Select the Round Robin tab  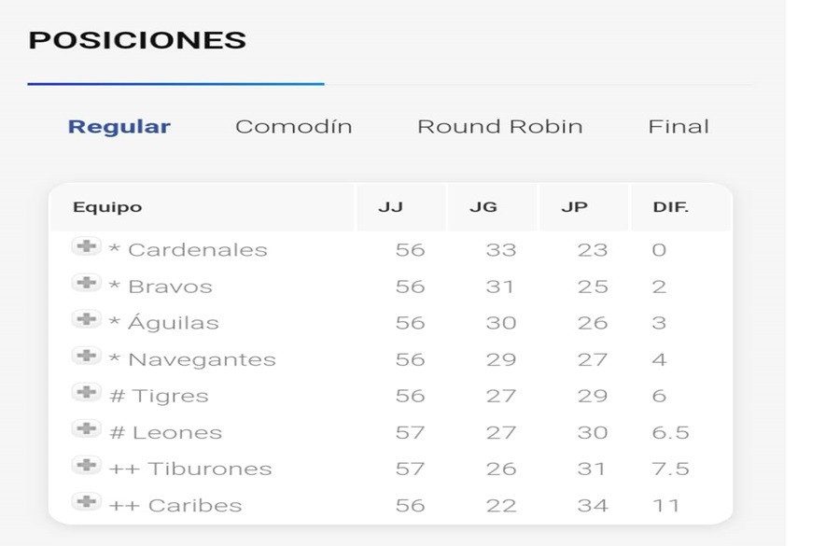coord(499,127)
